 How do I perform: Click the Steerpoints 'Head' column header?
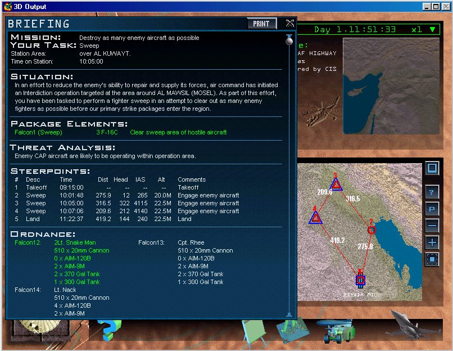(120, 179)
